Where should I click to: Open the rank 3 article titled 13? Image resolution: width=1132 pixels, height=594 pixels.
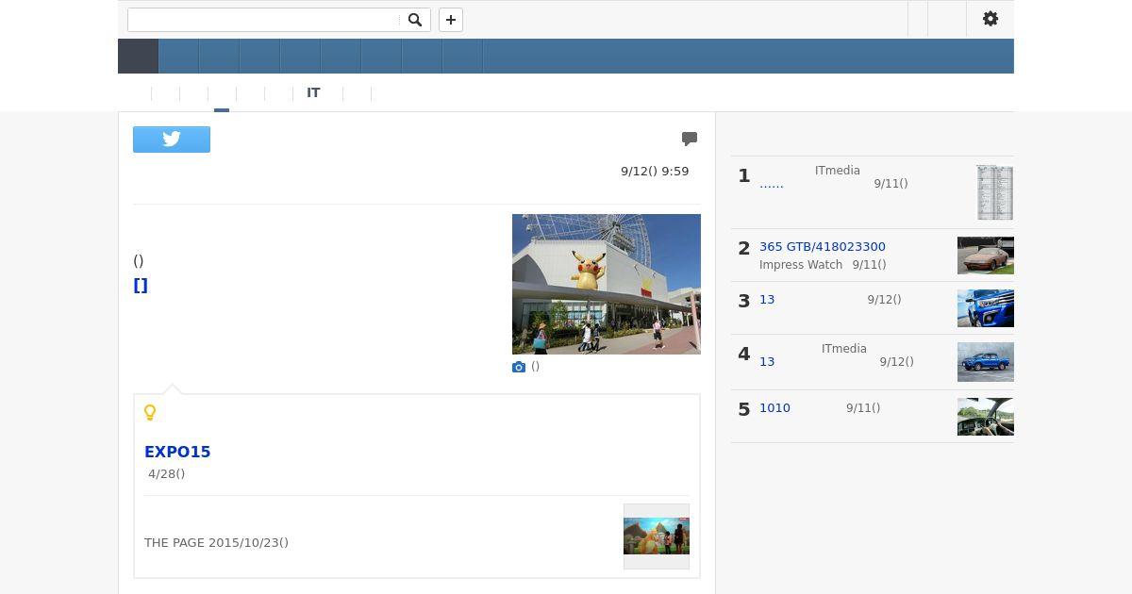(x=767, y=300)
